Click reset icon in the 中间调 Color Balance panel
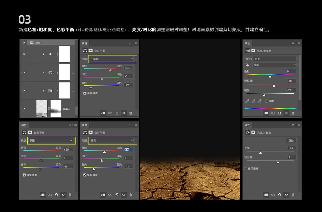Image resolution: width=322 pixels, height=212 pixels. pyautogui.click(x=117, y=113)
